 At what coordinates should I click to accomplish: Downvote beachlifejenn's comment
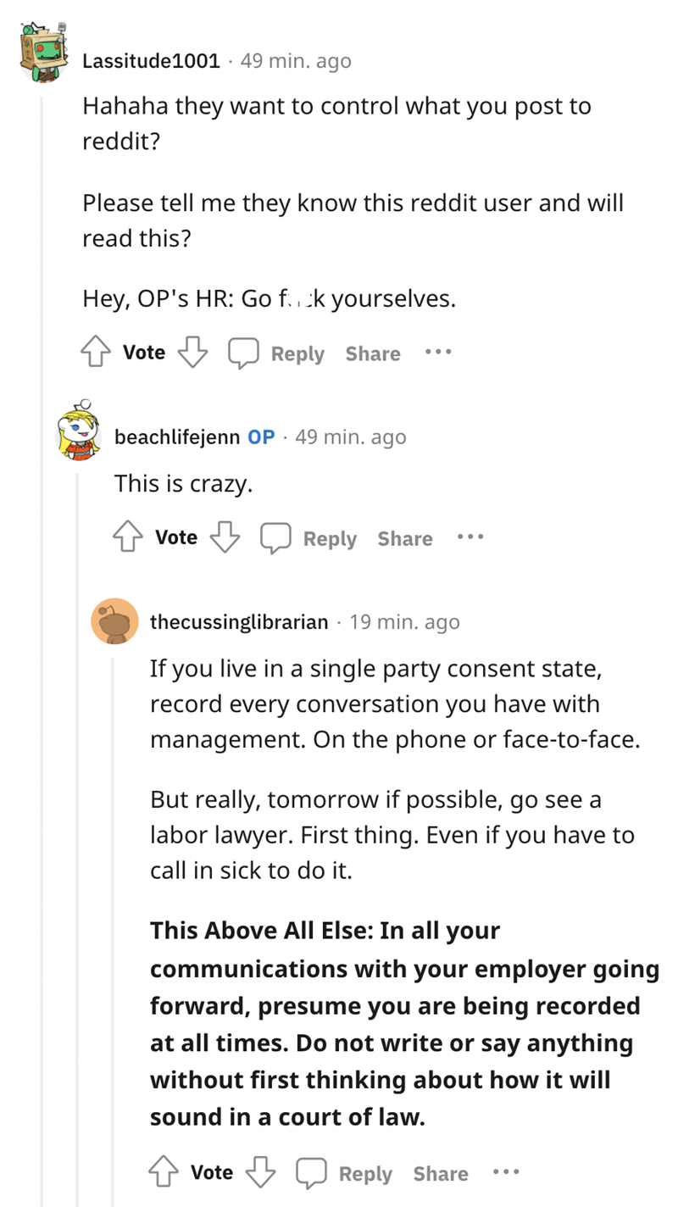(225, 537)
